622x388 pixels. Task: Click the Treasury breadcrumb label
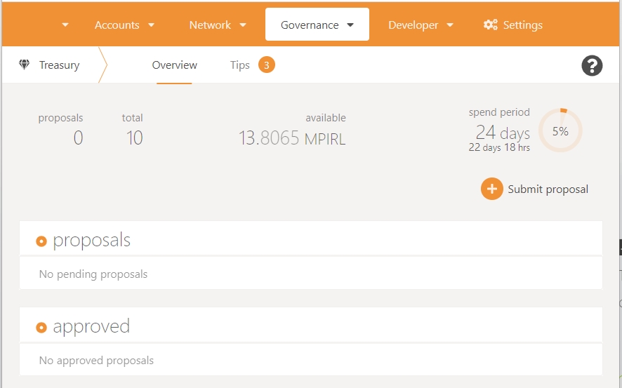[59, 65]
